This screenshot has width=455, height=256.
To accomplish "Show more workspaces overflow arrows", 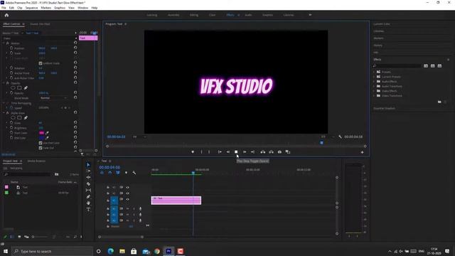I will tap(310, 15).
